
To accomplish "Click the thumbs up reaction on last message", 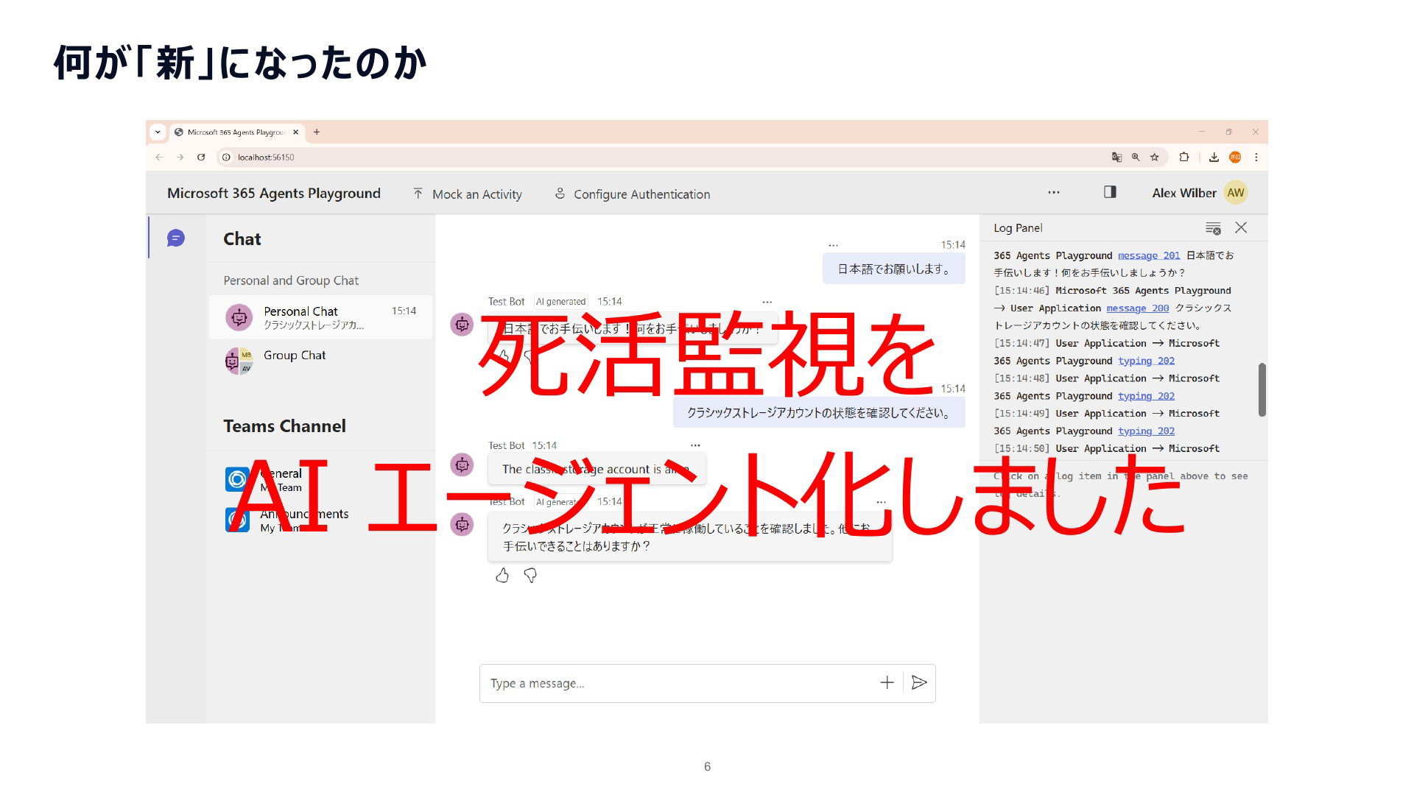I will click(x=502, y=576).
